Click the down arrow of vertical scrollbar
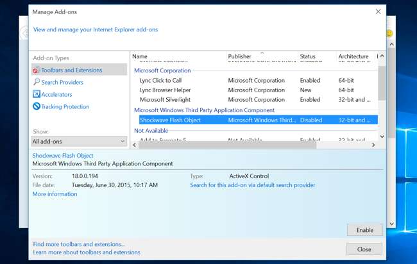The image size is (417, 264). [382, 136]
